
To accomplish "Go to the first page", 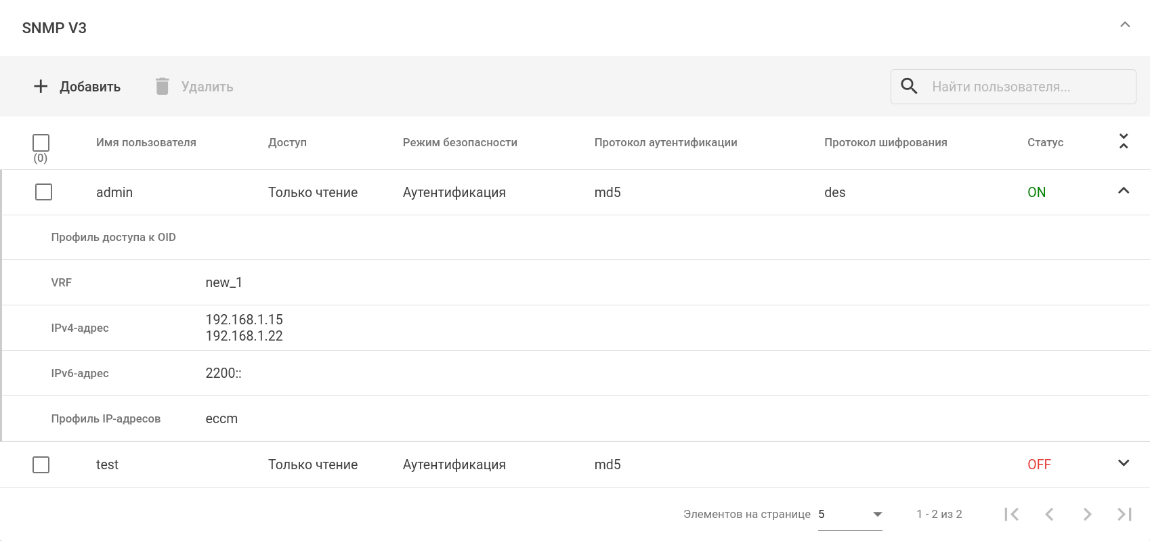I will pyautogui.click(x=1012, y=515).
